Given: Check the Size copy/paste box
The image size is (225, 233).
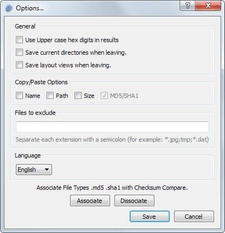Looking at the screenshot, I should (78, 96).
